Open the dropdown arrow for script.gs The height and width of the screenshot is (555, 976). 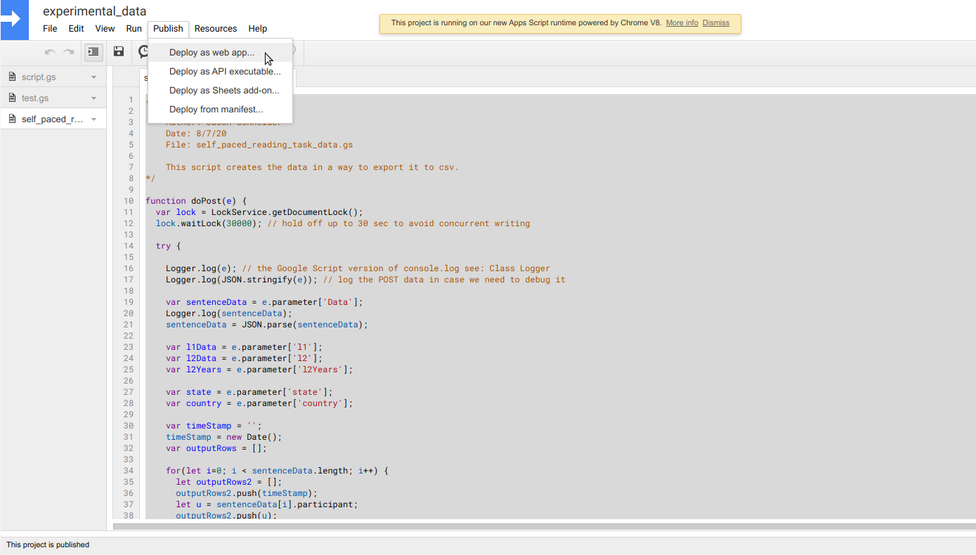pos(93,77)
